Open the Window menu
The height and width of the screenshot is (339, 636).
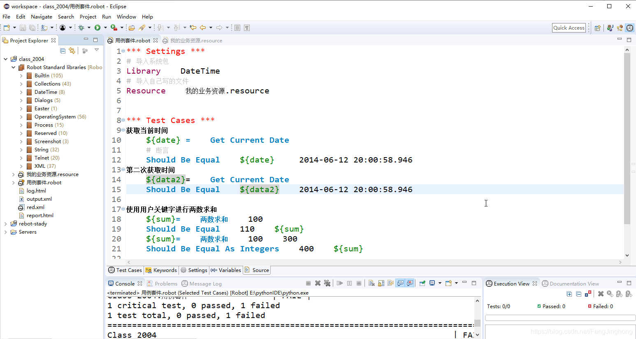126,17
